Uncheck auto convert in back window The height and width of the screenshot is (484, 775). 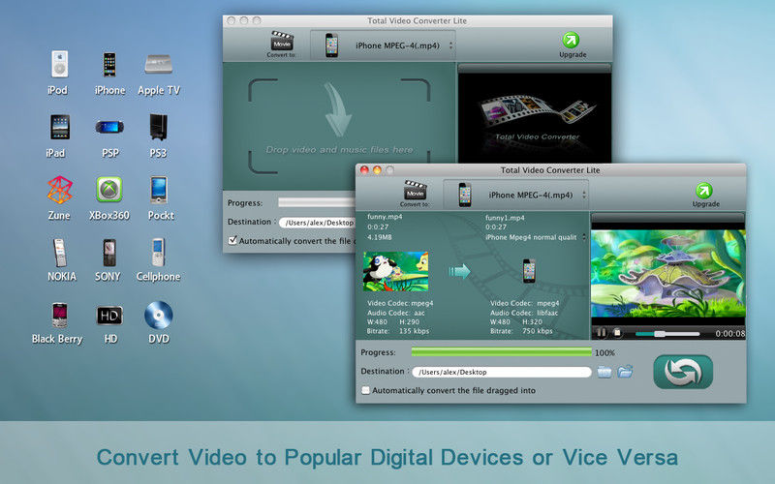232,240
